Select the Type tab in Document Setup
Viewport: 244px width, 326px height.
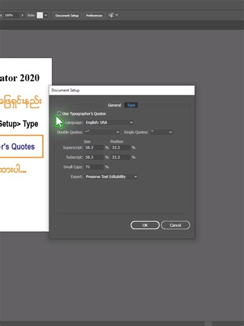[x=131, y=105]
